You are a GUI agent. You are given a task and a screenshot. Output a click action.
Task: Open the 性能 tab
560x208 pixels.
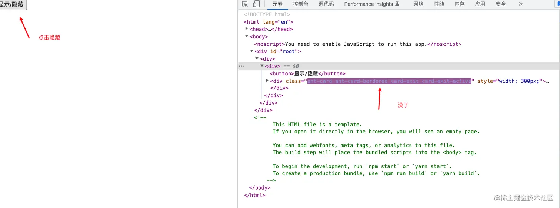point(439,4)
